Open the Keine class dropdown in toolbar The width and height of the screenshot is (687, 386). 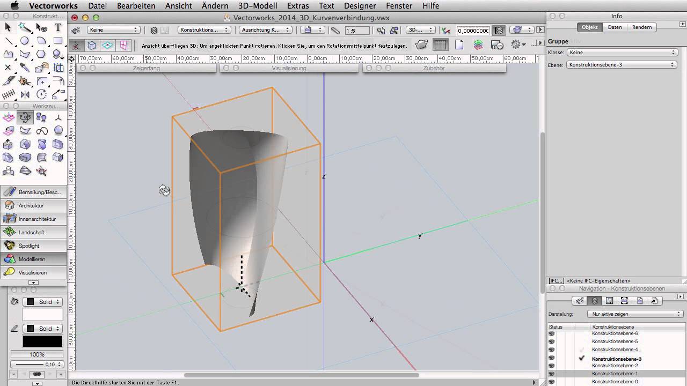[x=114, y=30]
